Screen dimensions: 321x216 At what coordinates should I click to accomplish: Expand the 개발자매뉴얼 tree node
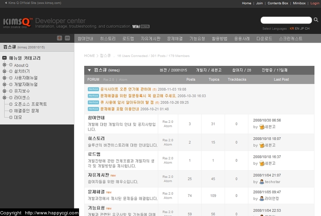[x=4, y=84]
